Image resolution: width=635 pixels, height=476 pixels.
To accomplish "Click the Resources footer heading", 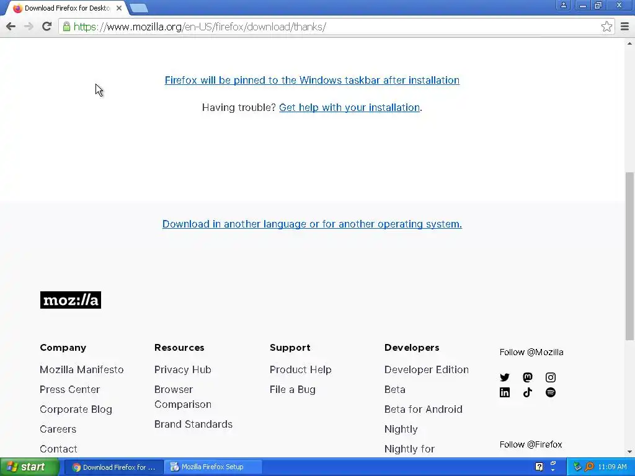I will [x=179, y=348].
